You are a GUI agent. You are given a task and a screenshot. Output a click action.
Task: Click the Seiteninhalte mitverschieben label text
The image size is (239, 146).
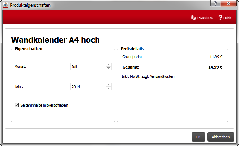coord(44,105)
